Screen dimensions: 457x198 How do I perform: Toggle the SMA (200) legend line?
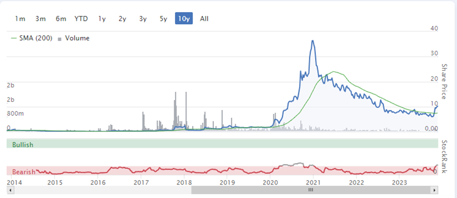pyautogui.click(x=32, y=38)
